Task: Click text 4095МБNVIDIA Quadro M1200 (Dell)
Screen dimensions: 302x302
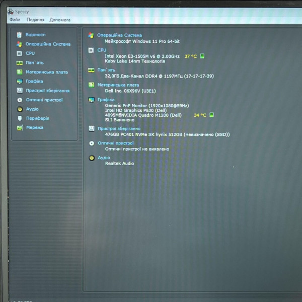Action: [x=143, y=115]
